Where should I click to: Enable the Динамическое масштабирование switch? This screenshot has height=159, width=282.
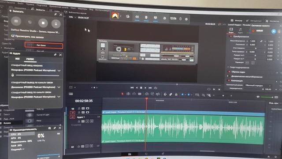pyautogui.click(x=228, y=76)
